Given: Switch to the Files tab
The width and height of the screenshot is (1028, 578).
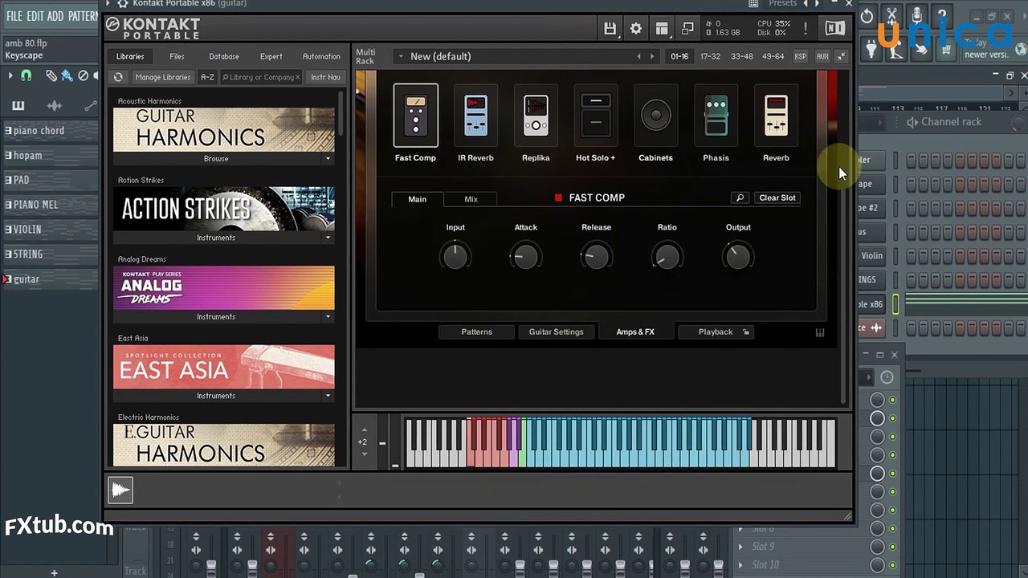Looking at the screenshot, I should (177, 56).
